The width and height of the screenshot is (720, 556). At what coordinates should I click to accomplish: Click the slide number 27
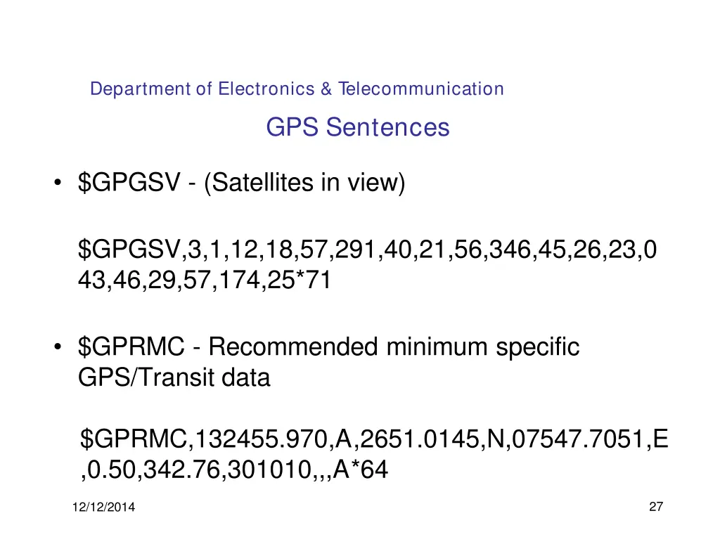(x=656, y=506)
